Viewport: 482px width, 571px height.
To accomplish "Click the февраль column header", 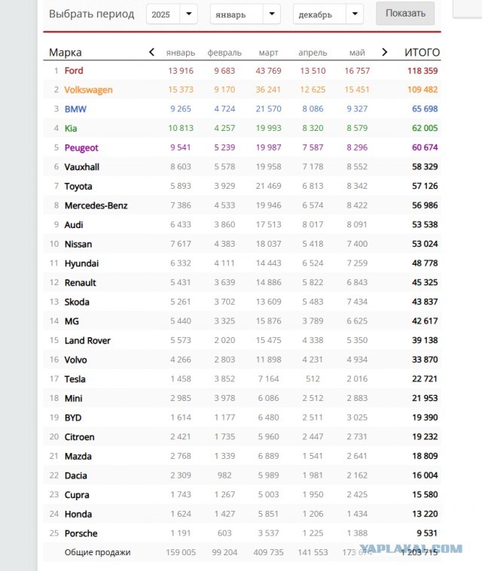I will pos(224,53).
